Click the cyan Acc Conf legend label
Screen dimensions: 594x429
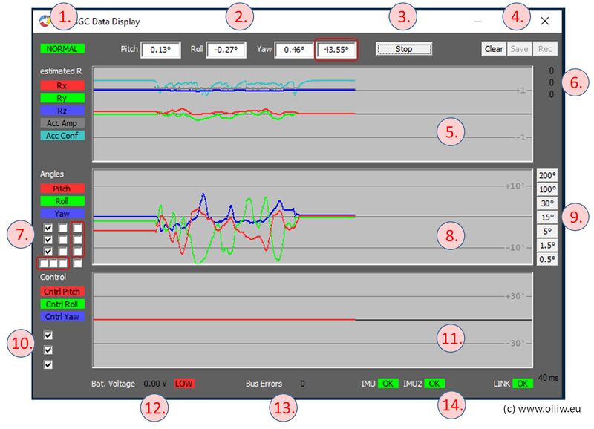pyautogui.click(x=63, y=135)
